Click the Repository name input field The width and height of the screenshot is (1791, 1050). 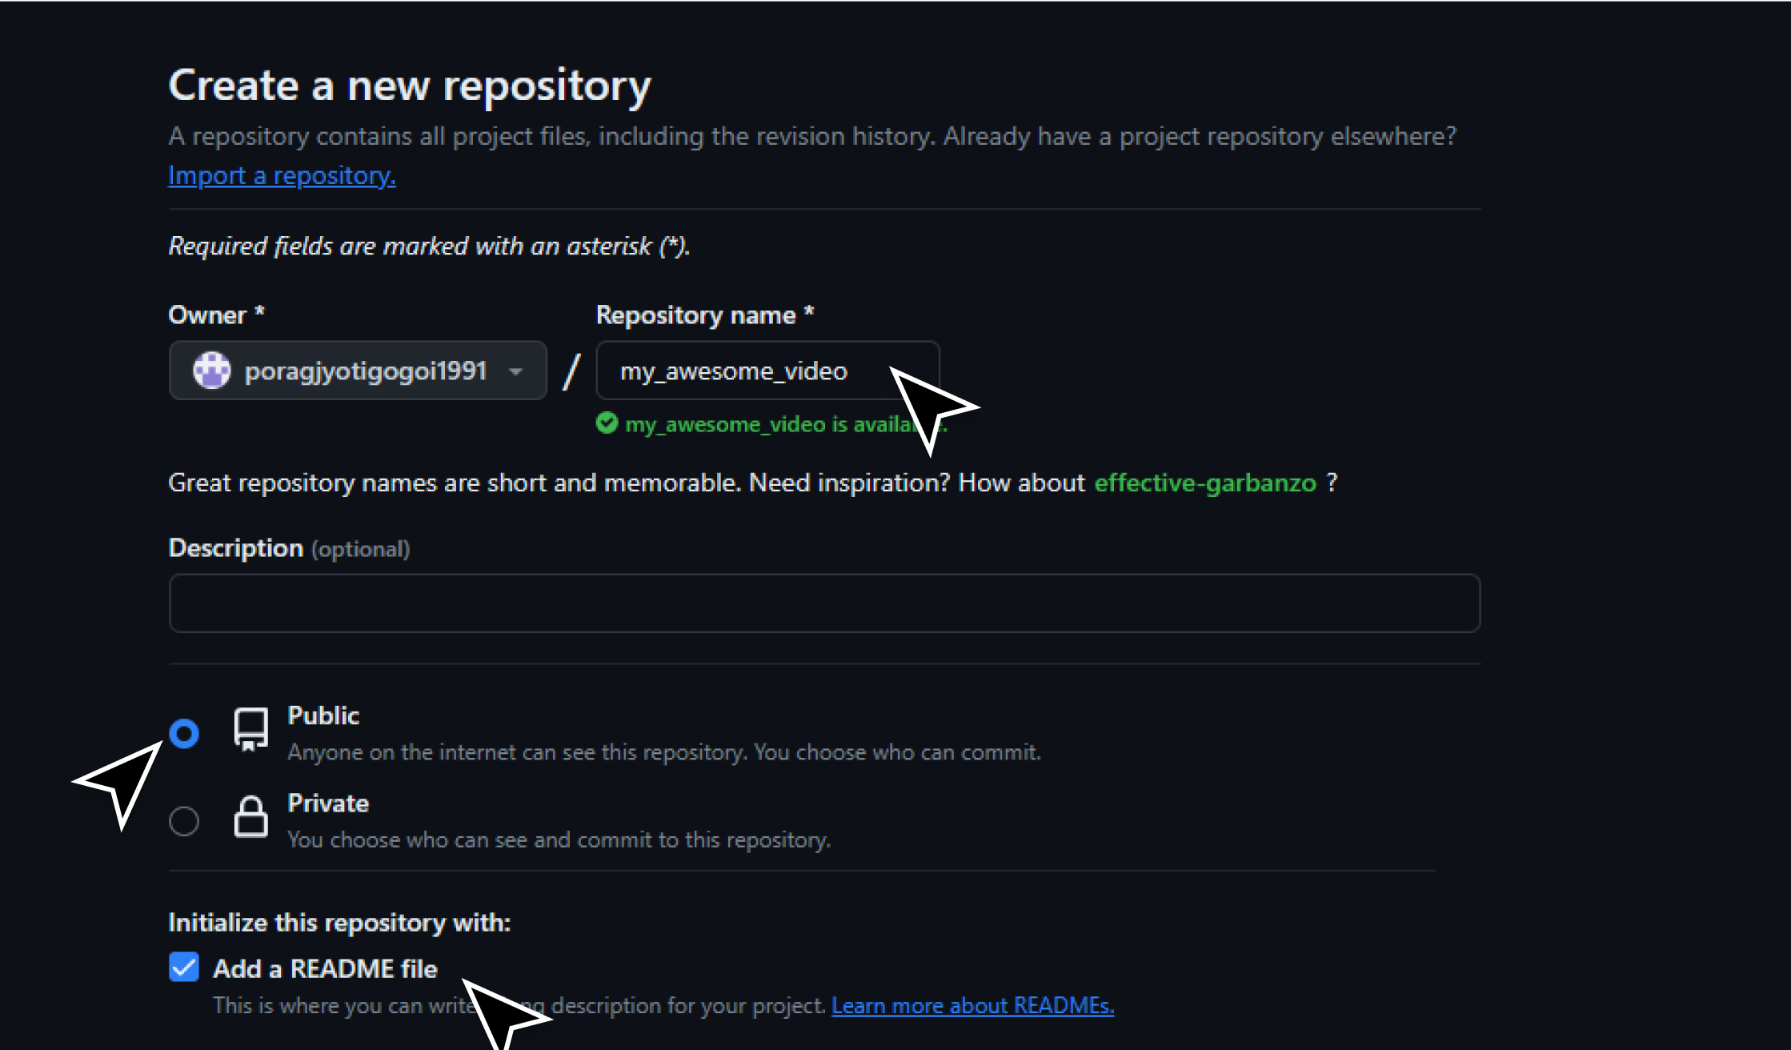click(767, 371)
